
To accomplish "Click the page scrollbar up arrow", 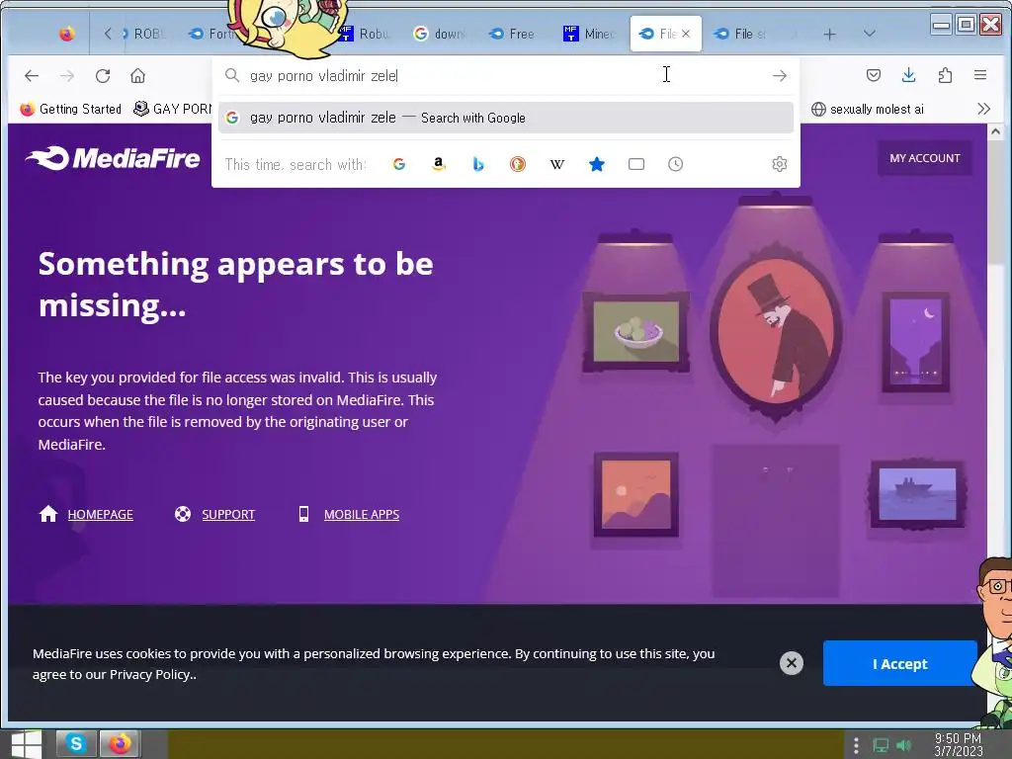I will point(995,131).
